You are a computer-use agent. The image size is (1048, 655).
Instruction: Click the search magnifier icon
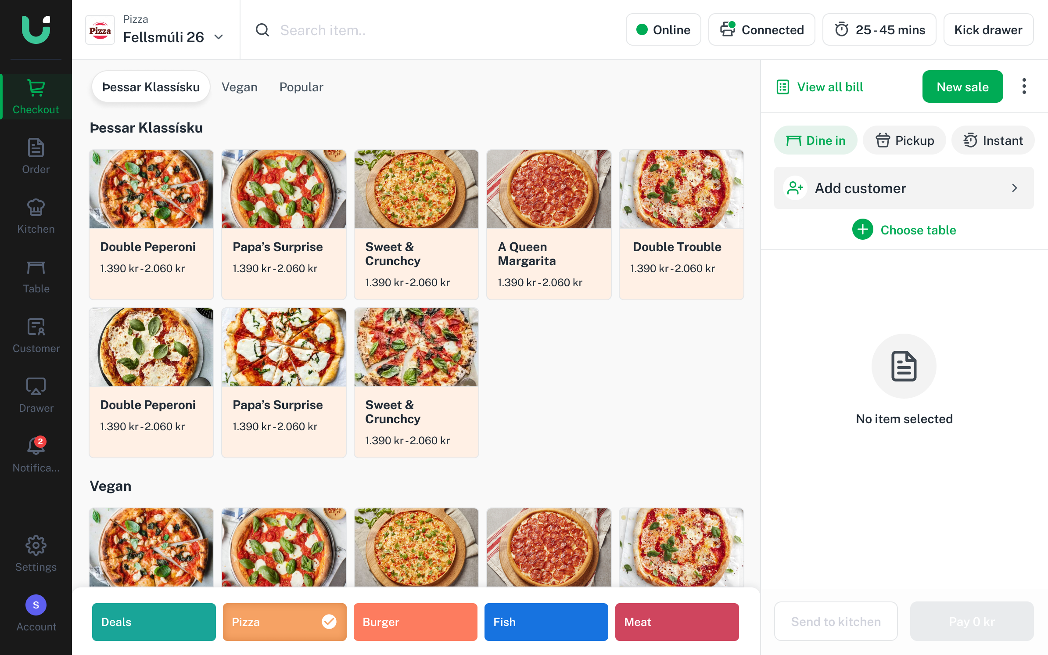262,30
